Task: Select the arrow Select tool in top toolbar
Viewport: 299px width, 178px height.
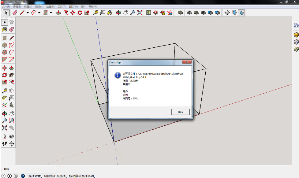Action: pyautogui.click(x=6, y=13)
